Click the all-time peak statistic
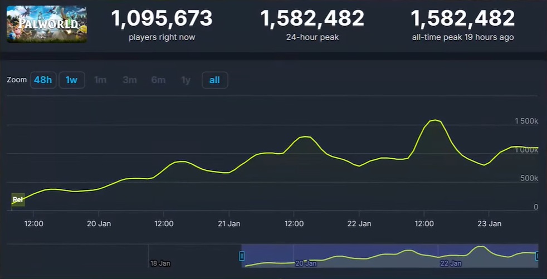Screen dimensions: 547x279 tap(462, 18)
